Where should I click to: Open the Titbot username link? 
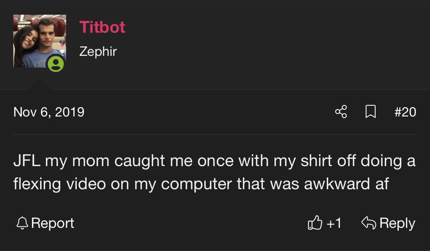click(102, 27)
